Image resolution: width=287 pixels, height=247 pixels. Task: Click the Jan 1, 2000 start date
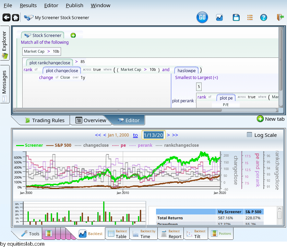pos(118,135)
